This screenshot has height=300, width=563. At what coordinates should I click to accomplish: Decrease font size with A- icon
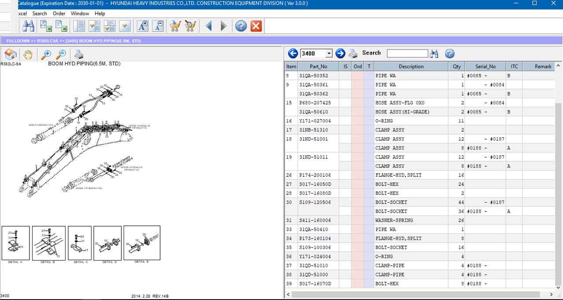[x=158, y=26]
